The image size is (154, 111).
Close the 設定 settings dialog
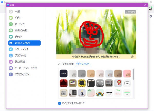[145, 5]
